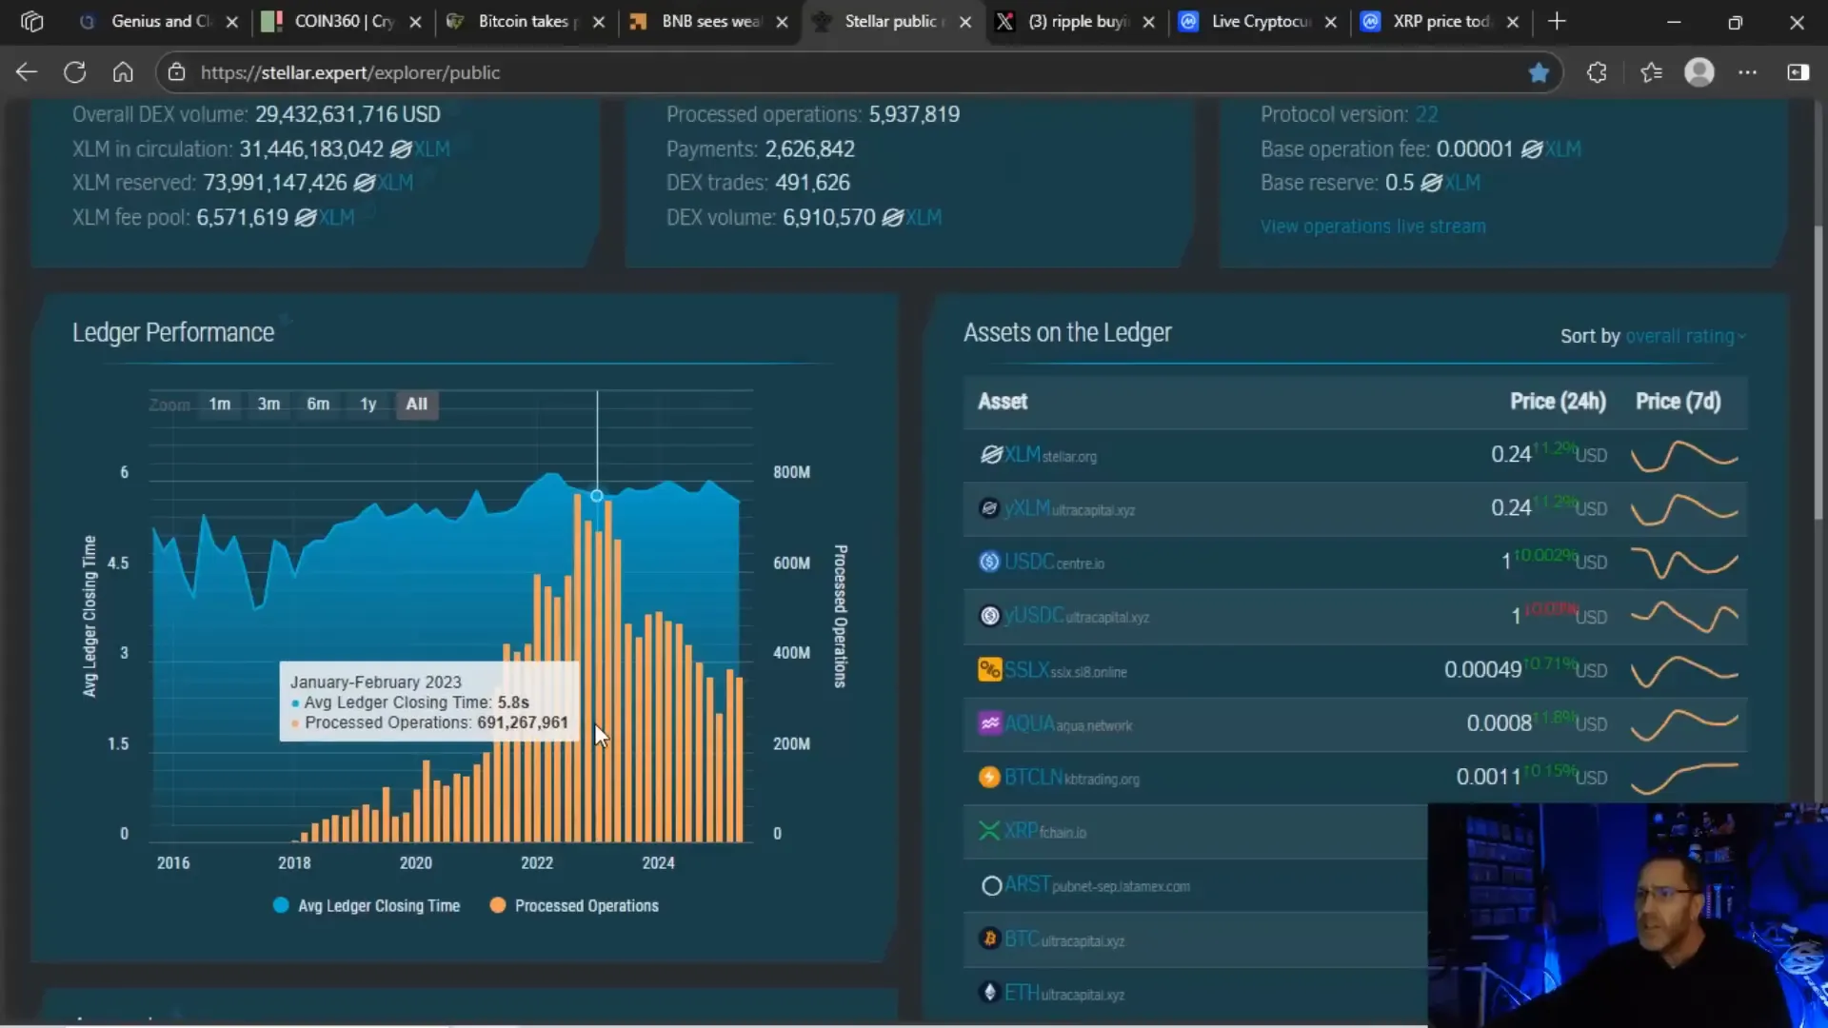Toggle Processed Operations legend series

click(x=574, y=905)
